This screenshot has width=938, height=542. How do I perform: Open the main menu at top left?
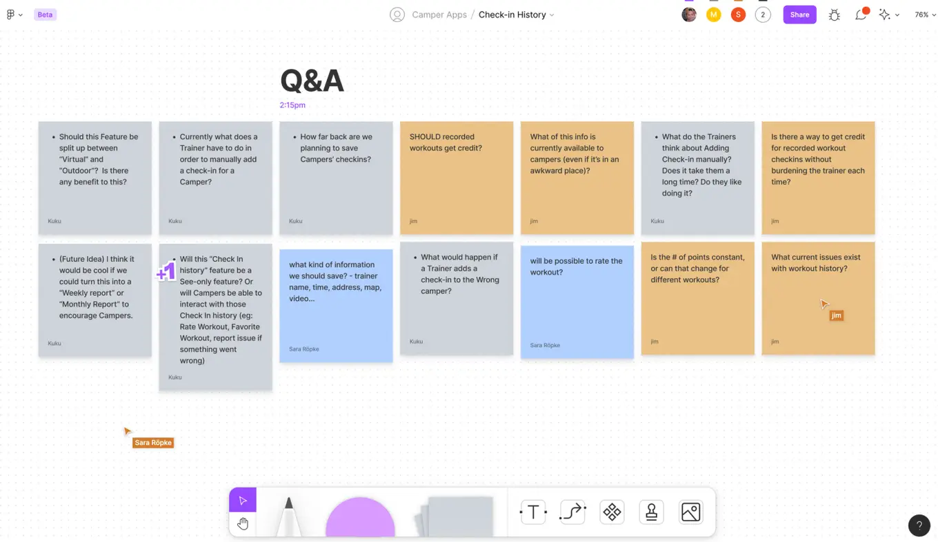pos(14,14)
